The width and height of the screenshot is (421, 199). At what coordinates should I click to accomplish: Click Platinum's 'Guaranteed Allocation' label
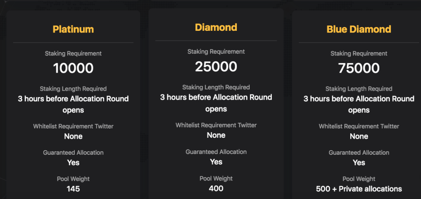click(x=73, y=153)
